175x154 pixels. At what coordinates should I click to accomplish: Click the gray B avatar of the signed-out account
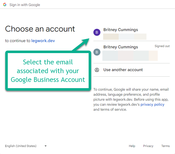[97, 52]
